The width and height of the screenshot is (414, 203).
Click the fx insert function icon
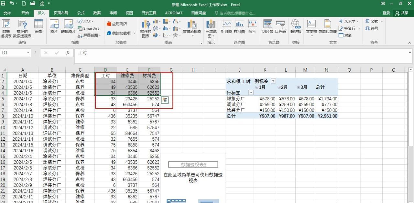(x=68, y=53)
